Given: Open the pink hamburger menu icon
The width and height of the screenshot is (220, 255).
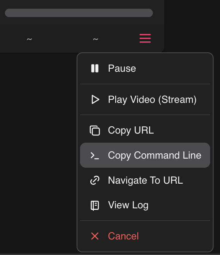Looking at the screenshot, I should (x=145, y=38).
